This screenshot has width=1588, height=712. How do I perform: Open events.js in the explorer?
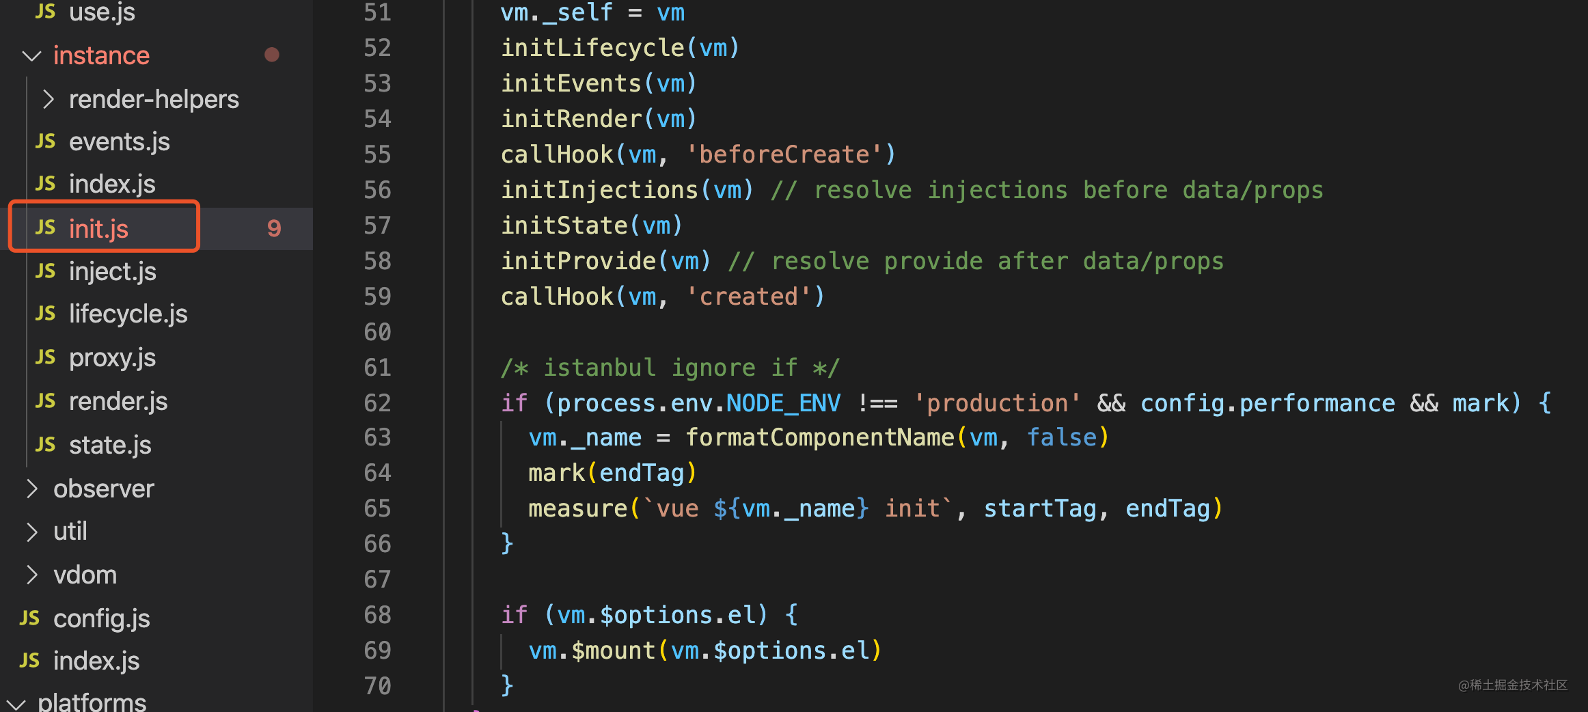click(x=120, y=142)
